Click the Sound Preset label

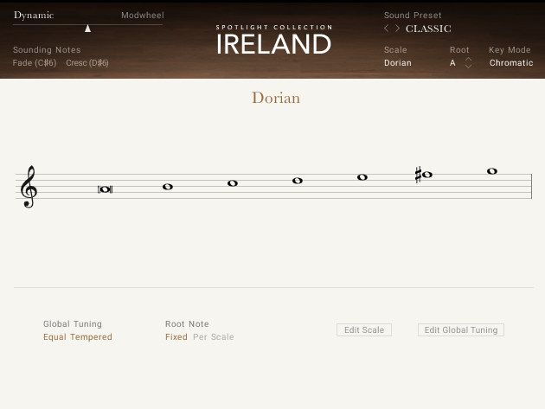[x=413, y=16]
